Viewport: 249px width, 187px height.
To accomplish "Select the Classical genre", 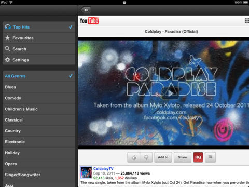I will pos(39,120).
